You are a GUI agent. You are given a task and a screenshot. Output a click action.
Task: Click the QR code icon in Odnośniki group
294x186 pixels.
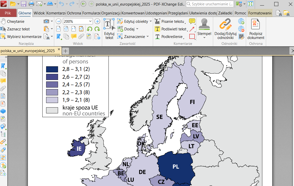coord(241,36)
